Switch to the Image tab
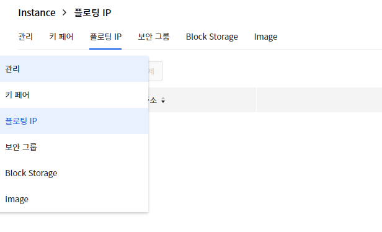The image size is (382, 232). click(x=265, y=37)
